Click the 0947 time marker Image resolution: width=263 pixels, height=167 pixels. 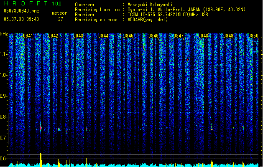pos(179,36)
